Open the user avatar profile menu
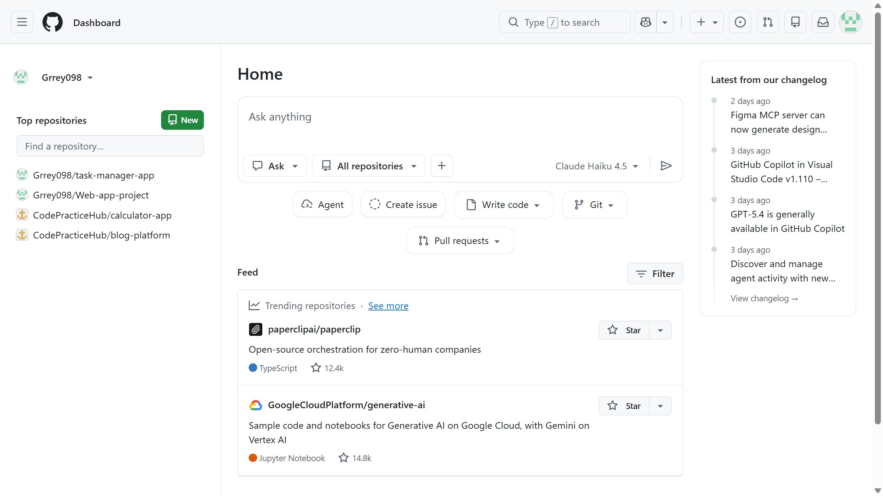 click(851, 22)
